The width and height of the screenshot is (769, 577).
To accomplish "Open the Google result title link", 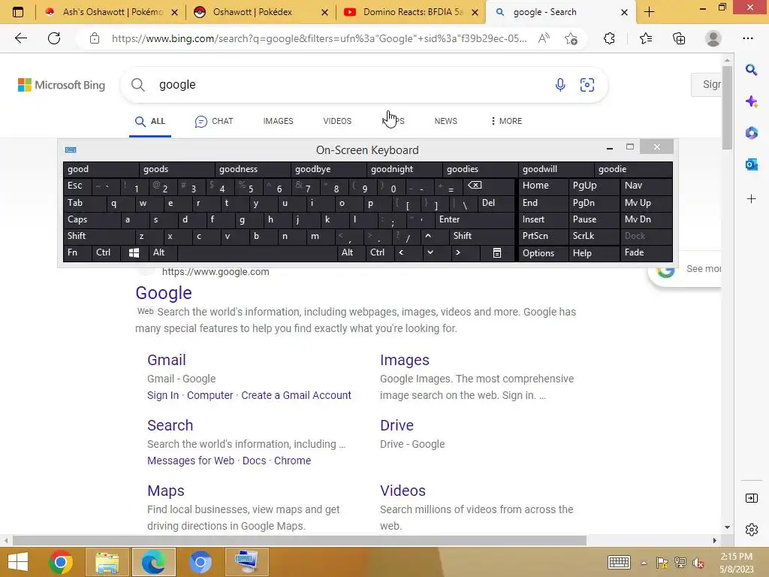I will click(x=163, y=293).
